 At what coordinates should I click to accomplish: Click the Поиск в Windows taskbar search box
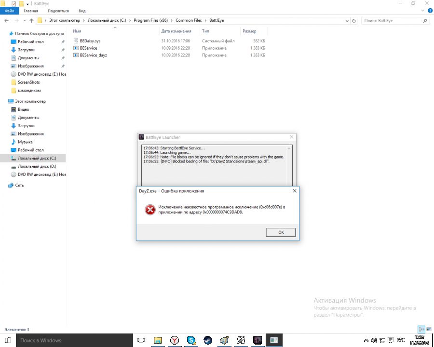click(x=75, y=340)
